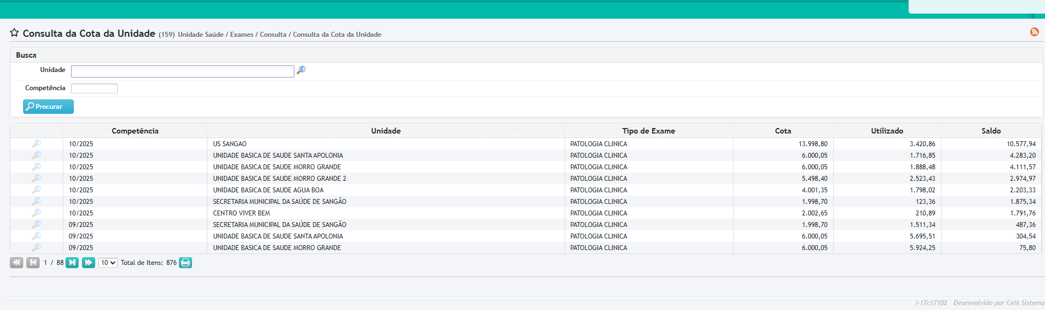The width and height of the screenshot is (1045, 310).
Task: Sort by Competência column header
Action: click(x=135, y=131)
